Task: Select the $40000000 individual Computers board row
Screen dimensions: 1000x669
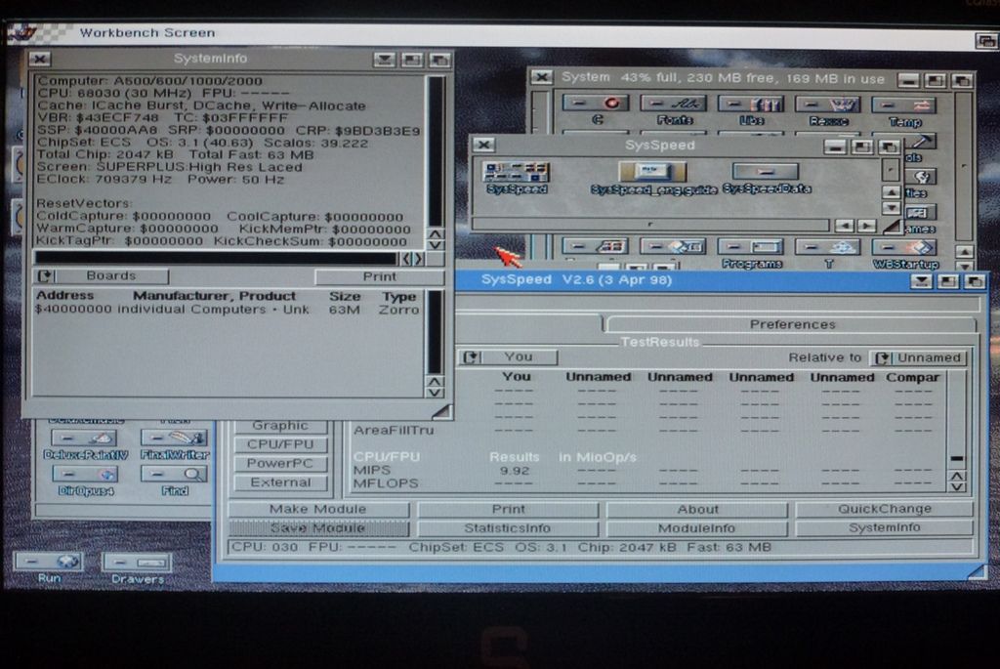Action: tap(228, 310)
